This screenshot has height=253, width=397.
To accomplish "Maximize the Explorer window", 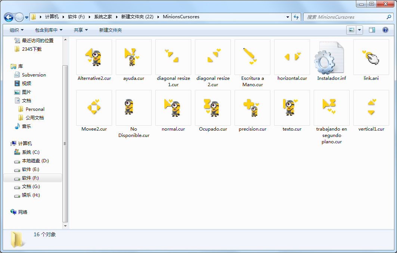I will coord(372,4).
